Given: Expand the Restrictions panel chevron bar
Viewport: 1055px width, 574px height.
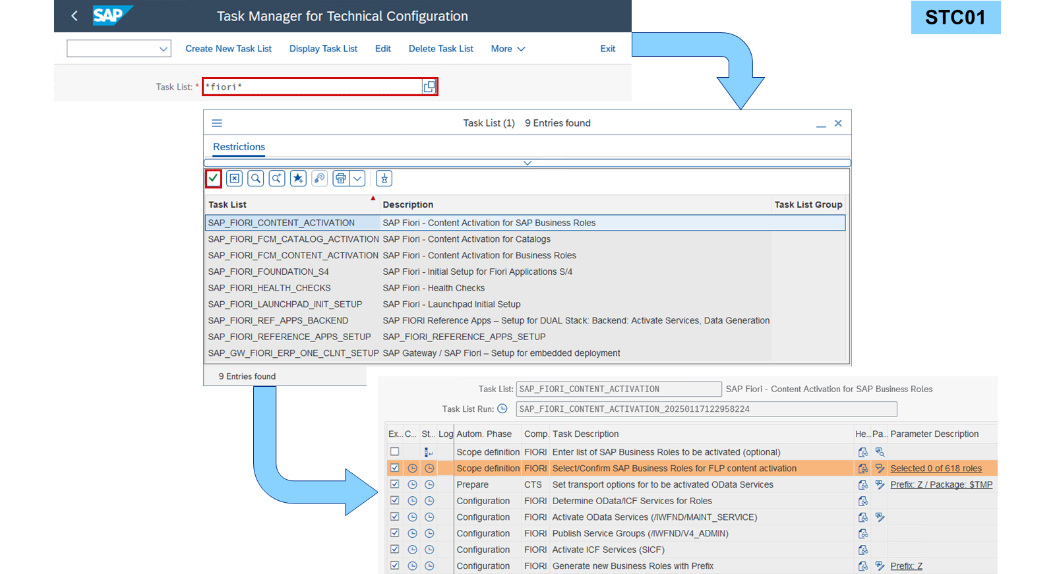Looking at the screenshot, I should click(527, 163).
